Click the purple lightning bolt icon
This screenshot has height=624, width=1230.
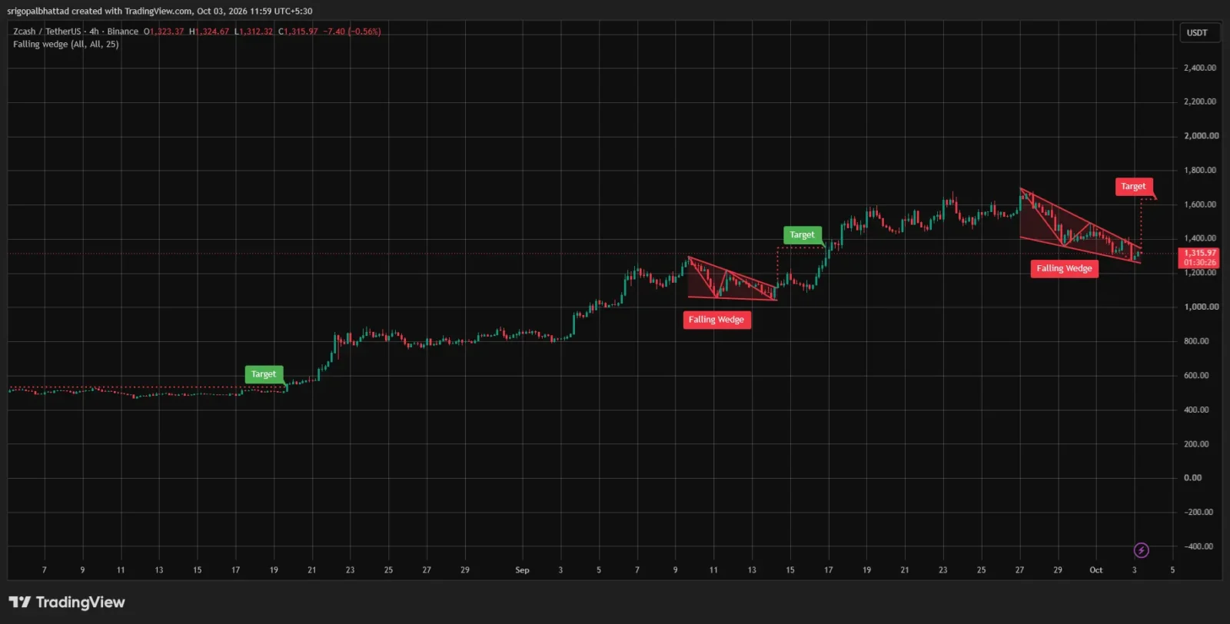[1142, 550]
